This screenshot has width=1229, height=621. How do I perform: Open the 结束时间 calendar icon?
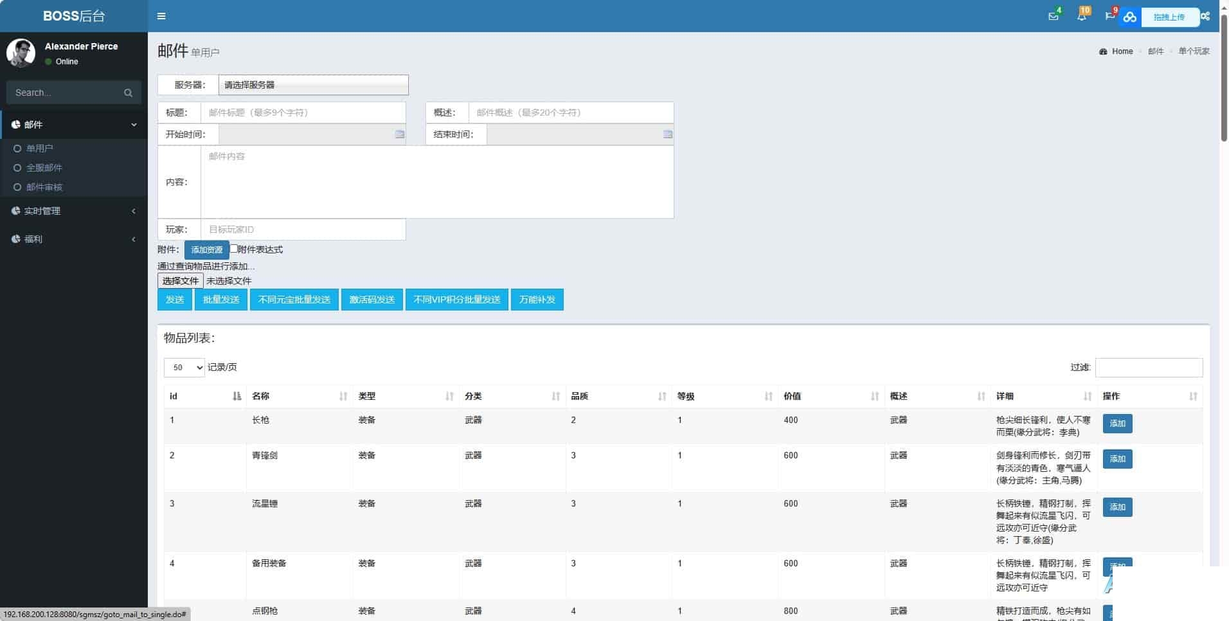coord(668,134)
